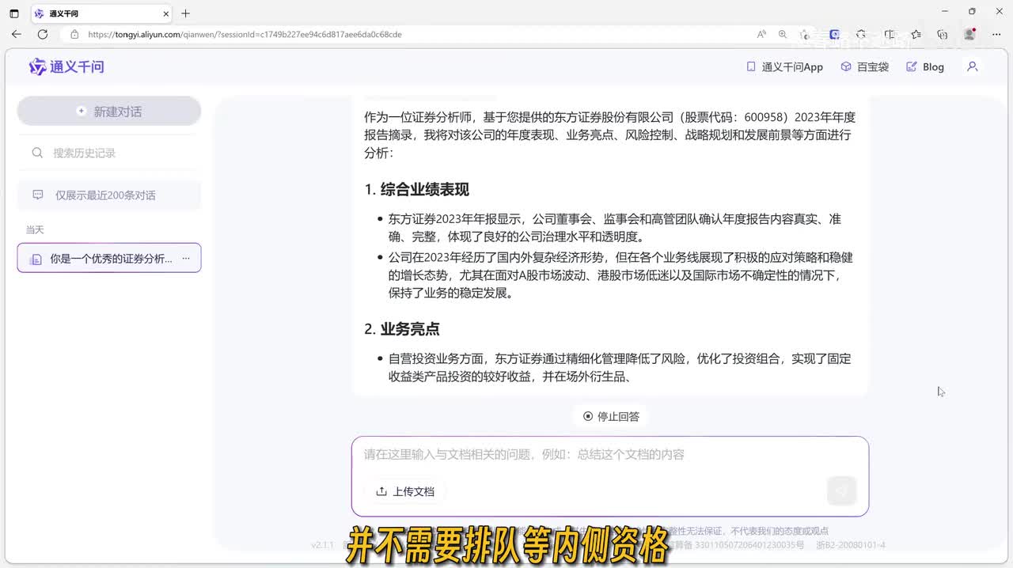Viewport: 1013px width, 568px height.
Task: Click the browser back arrow
Action: [17, 35]
